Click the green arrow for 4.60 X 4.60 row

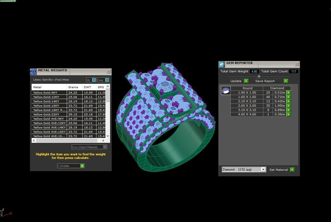289,114
